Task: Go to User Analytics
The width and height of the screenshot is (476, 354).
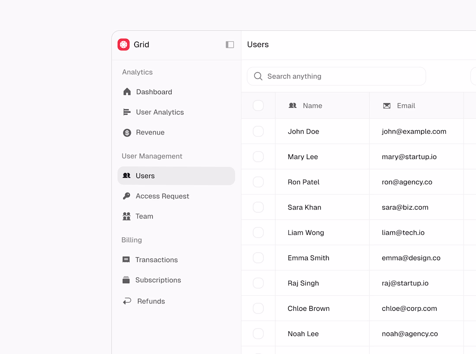Action: click(x=176, y=112)
